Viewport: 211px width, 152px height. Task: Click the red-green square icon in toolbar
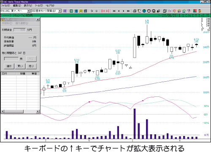195,11
